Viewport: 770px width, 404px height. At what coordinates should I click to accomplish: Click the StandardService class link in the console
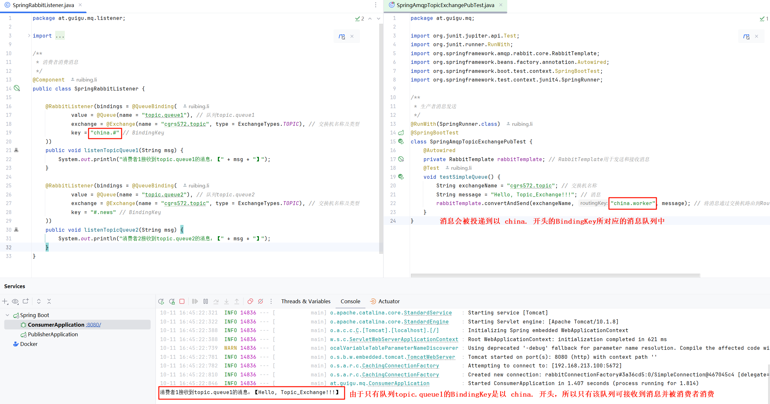point(427,313)
